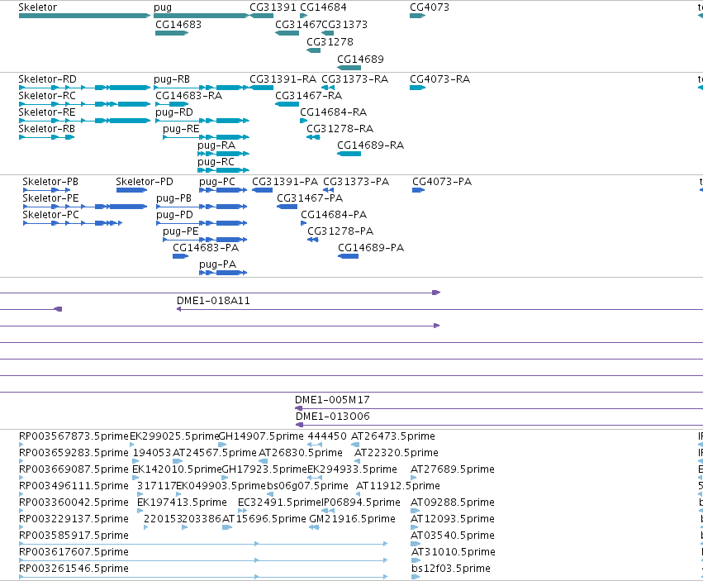
Task: Click the bs12f03.5prime EST label
Action: pos(450,569)
